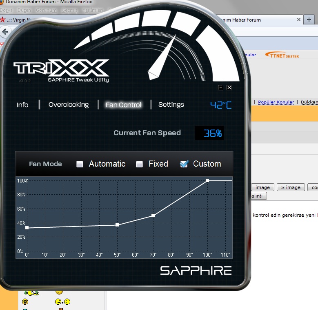Screen dimensions: 318x310
Task: Click the SAPPHIRE brand logo at bottom
Action: tap(196, 270)
